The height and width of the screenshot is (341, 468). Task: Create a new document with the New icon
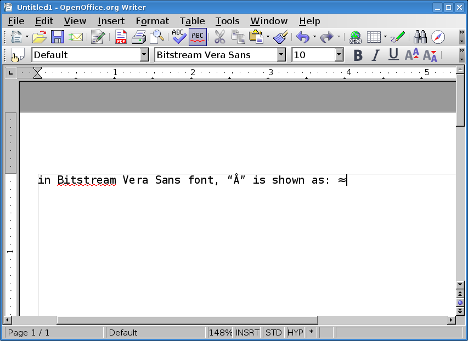point(16,37)
